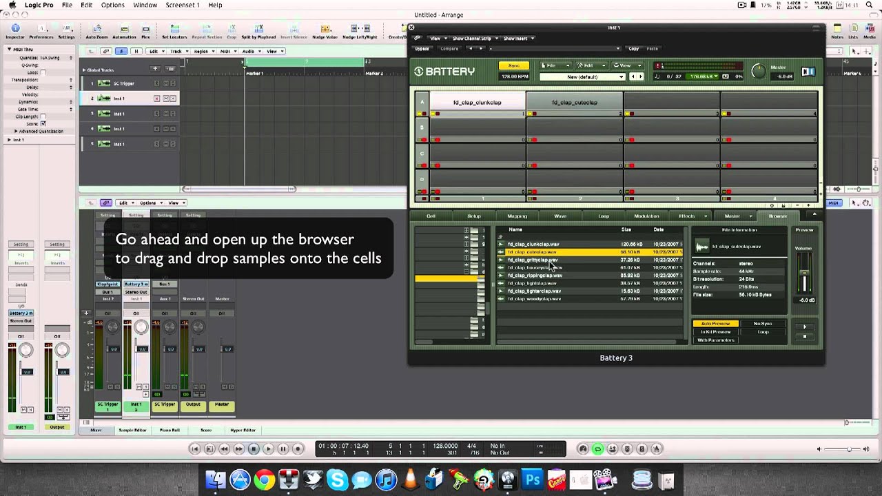
Task: Toggle Bypass on the plug-in header
Action: tap(422, 49)
